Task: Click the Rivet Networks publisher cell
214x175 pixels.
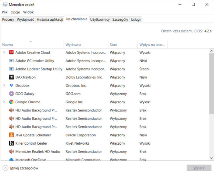Action: [x=77, y=143]
